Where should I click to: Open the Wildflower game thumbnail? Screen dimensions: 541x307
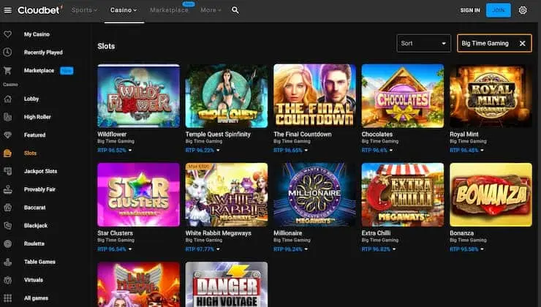(x=138, y=96)
